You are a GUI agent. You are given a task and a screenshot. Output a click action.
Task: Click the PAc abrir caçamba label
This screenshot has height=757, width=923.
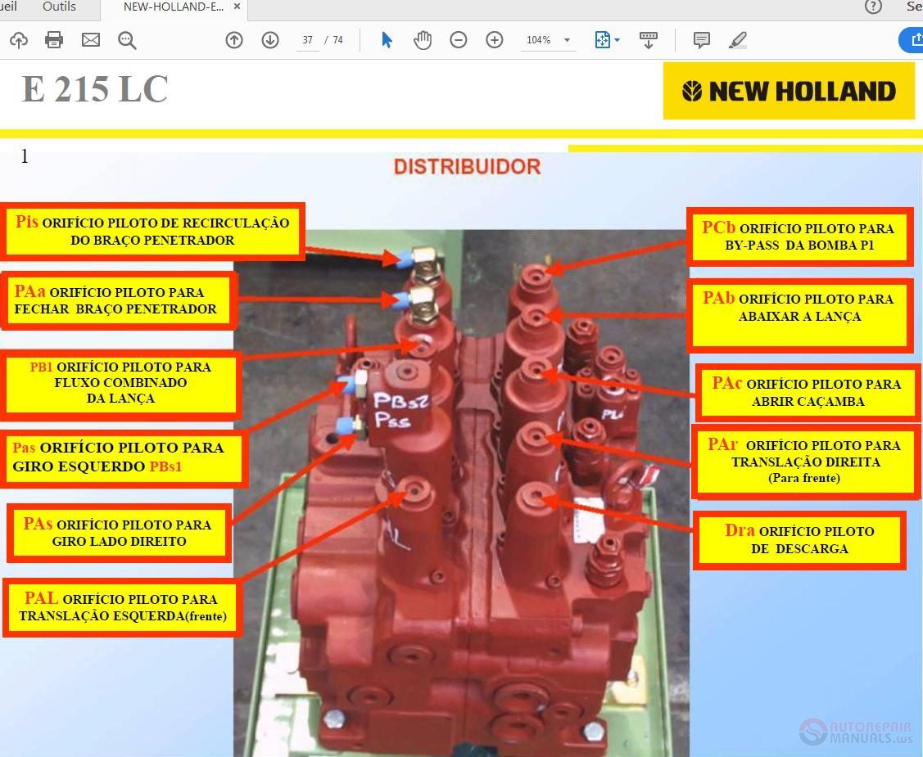(x=808, y=392)
